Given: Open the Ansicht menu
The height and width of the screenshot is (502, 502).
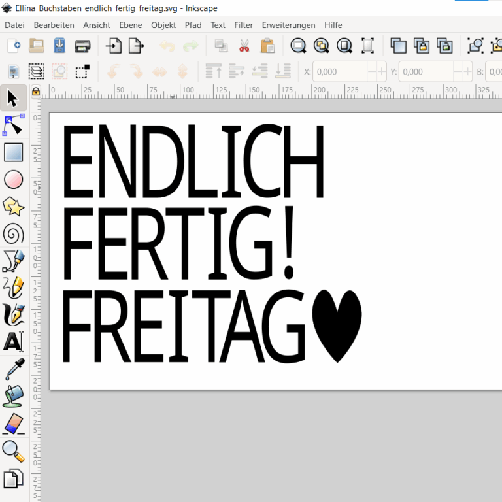Looking at the screenshot, I should coord(96,25).
